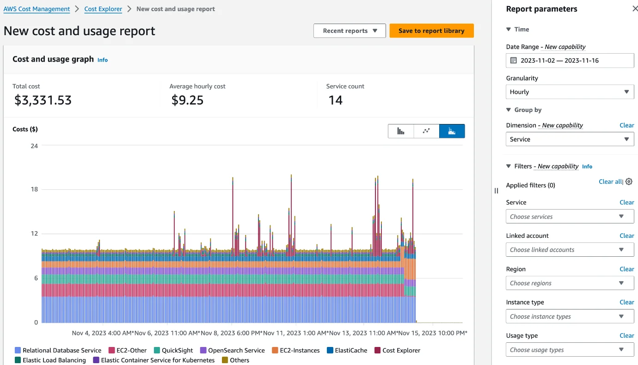Switch to bar chart view icon
The width and height of the screenshot is (638, 365).
click(401, 131)
